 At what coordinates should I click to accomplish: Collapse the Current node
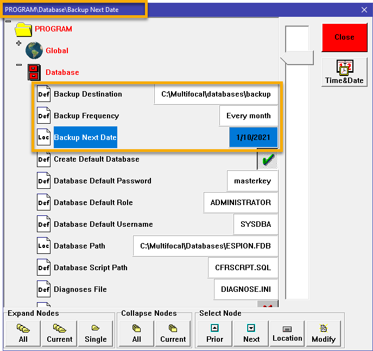pyautogui.click(x=173, y=334)
